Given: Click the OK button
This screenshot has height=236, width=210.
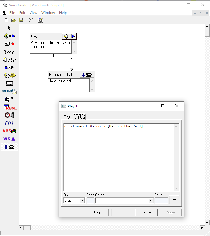Looking at the screenshot, I should (122, 212).
